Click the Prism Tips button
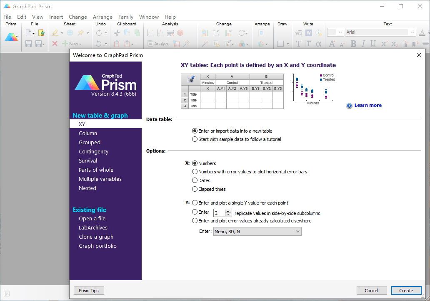The image size is (430, 301). coord(89,291)
